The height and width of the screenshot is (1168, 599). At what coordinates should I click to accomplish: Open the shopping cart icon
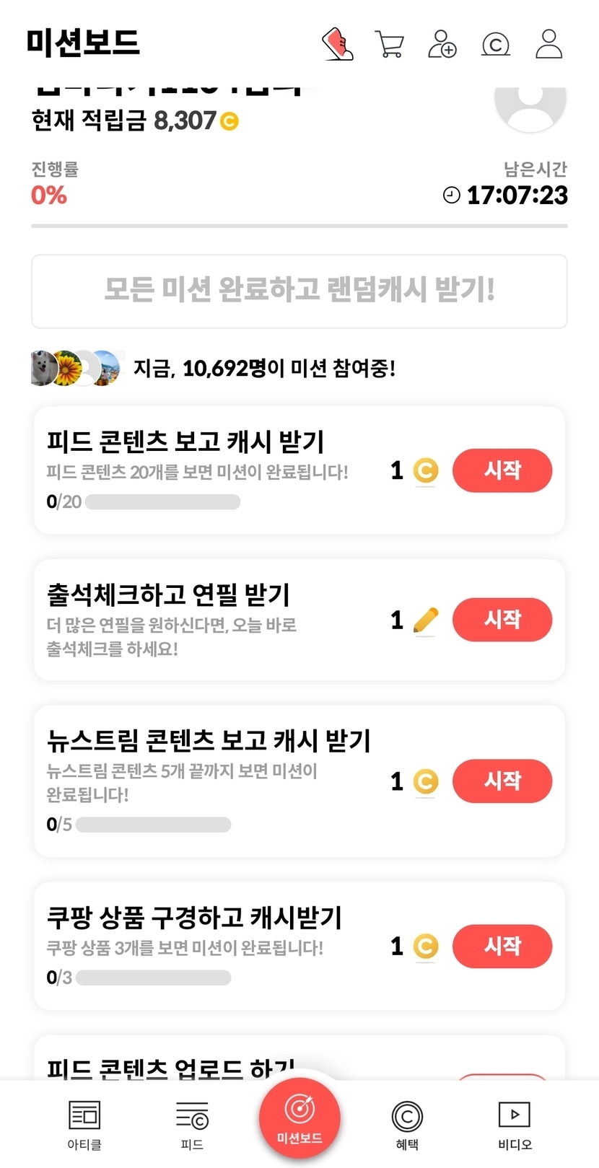(x=390, y=44)
